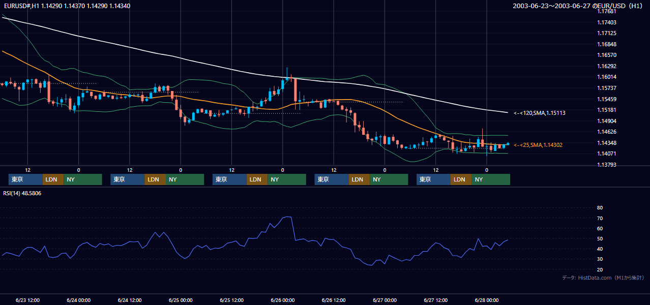This screenshot has height=305, width=650.
Task: Click the RSI(14) 48.5806 indicator label
Action: 22,193
